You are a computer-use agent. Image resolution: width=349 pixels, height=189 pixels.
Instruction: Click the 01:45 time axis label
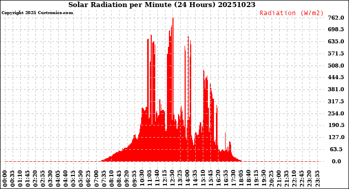tap(28, 179)
